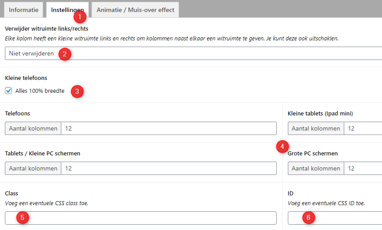Click the Tablets / Kleine PC schermen column field
This screenshot has height=230, width=382.
169,169
